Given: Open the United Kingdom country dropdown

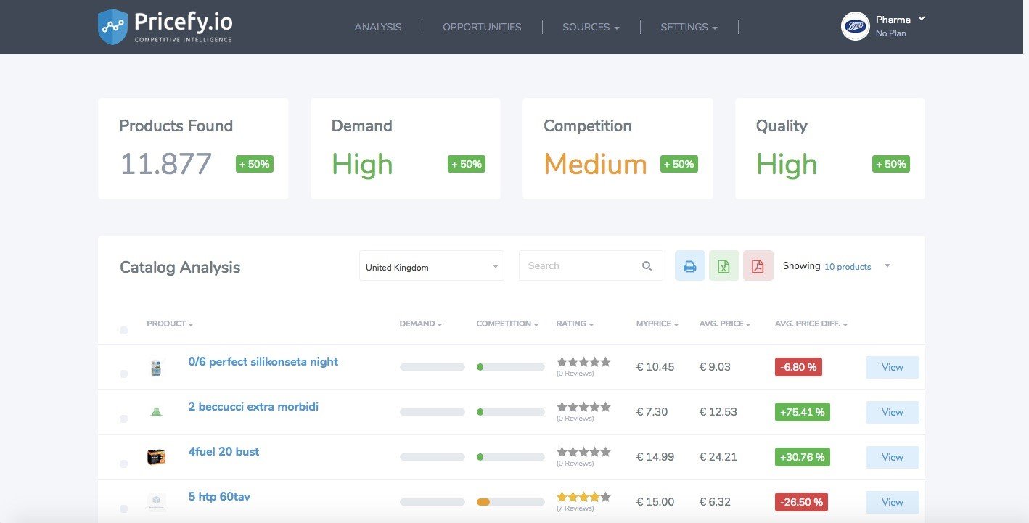Looking at the screenshot, I should [x=432, y=266].
